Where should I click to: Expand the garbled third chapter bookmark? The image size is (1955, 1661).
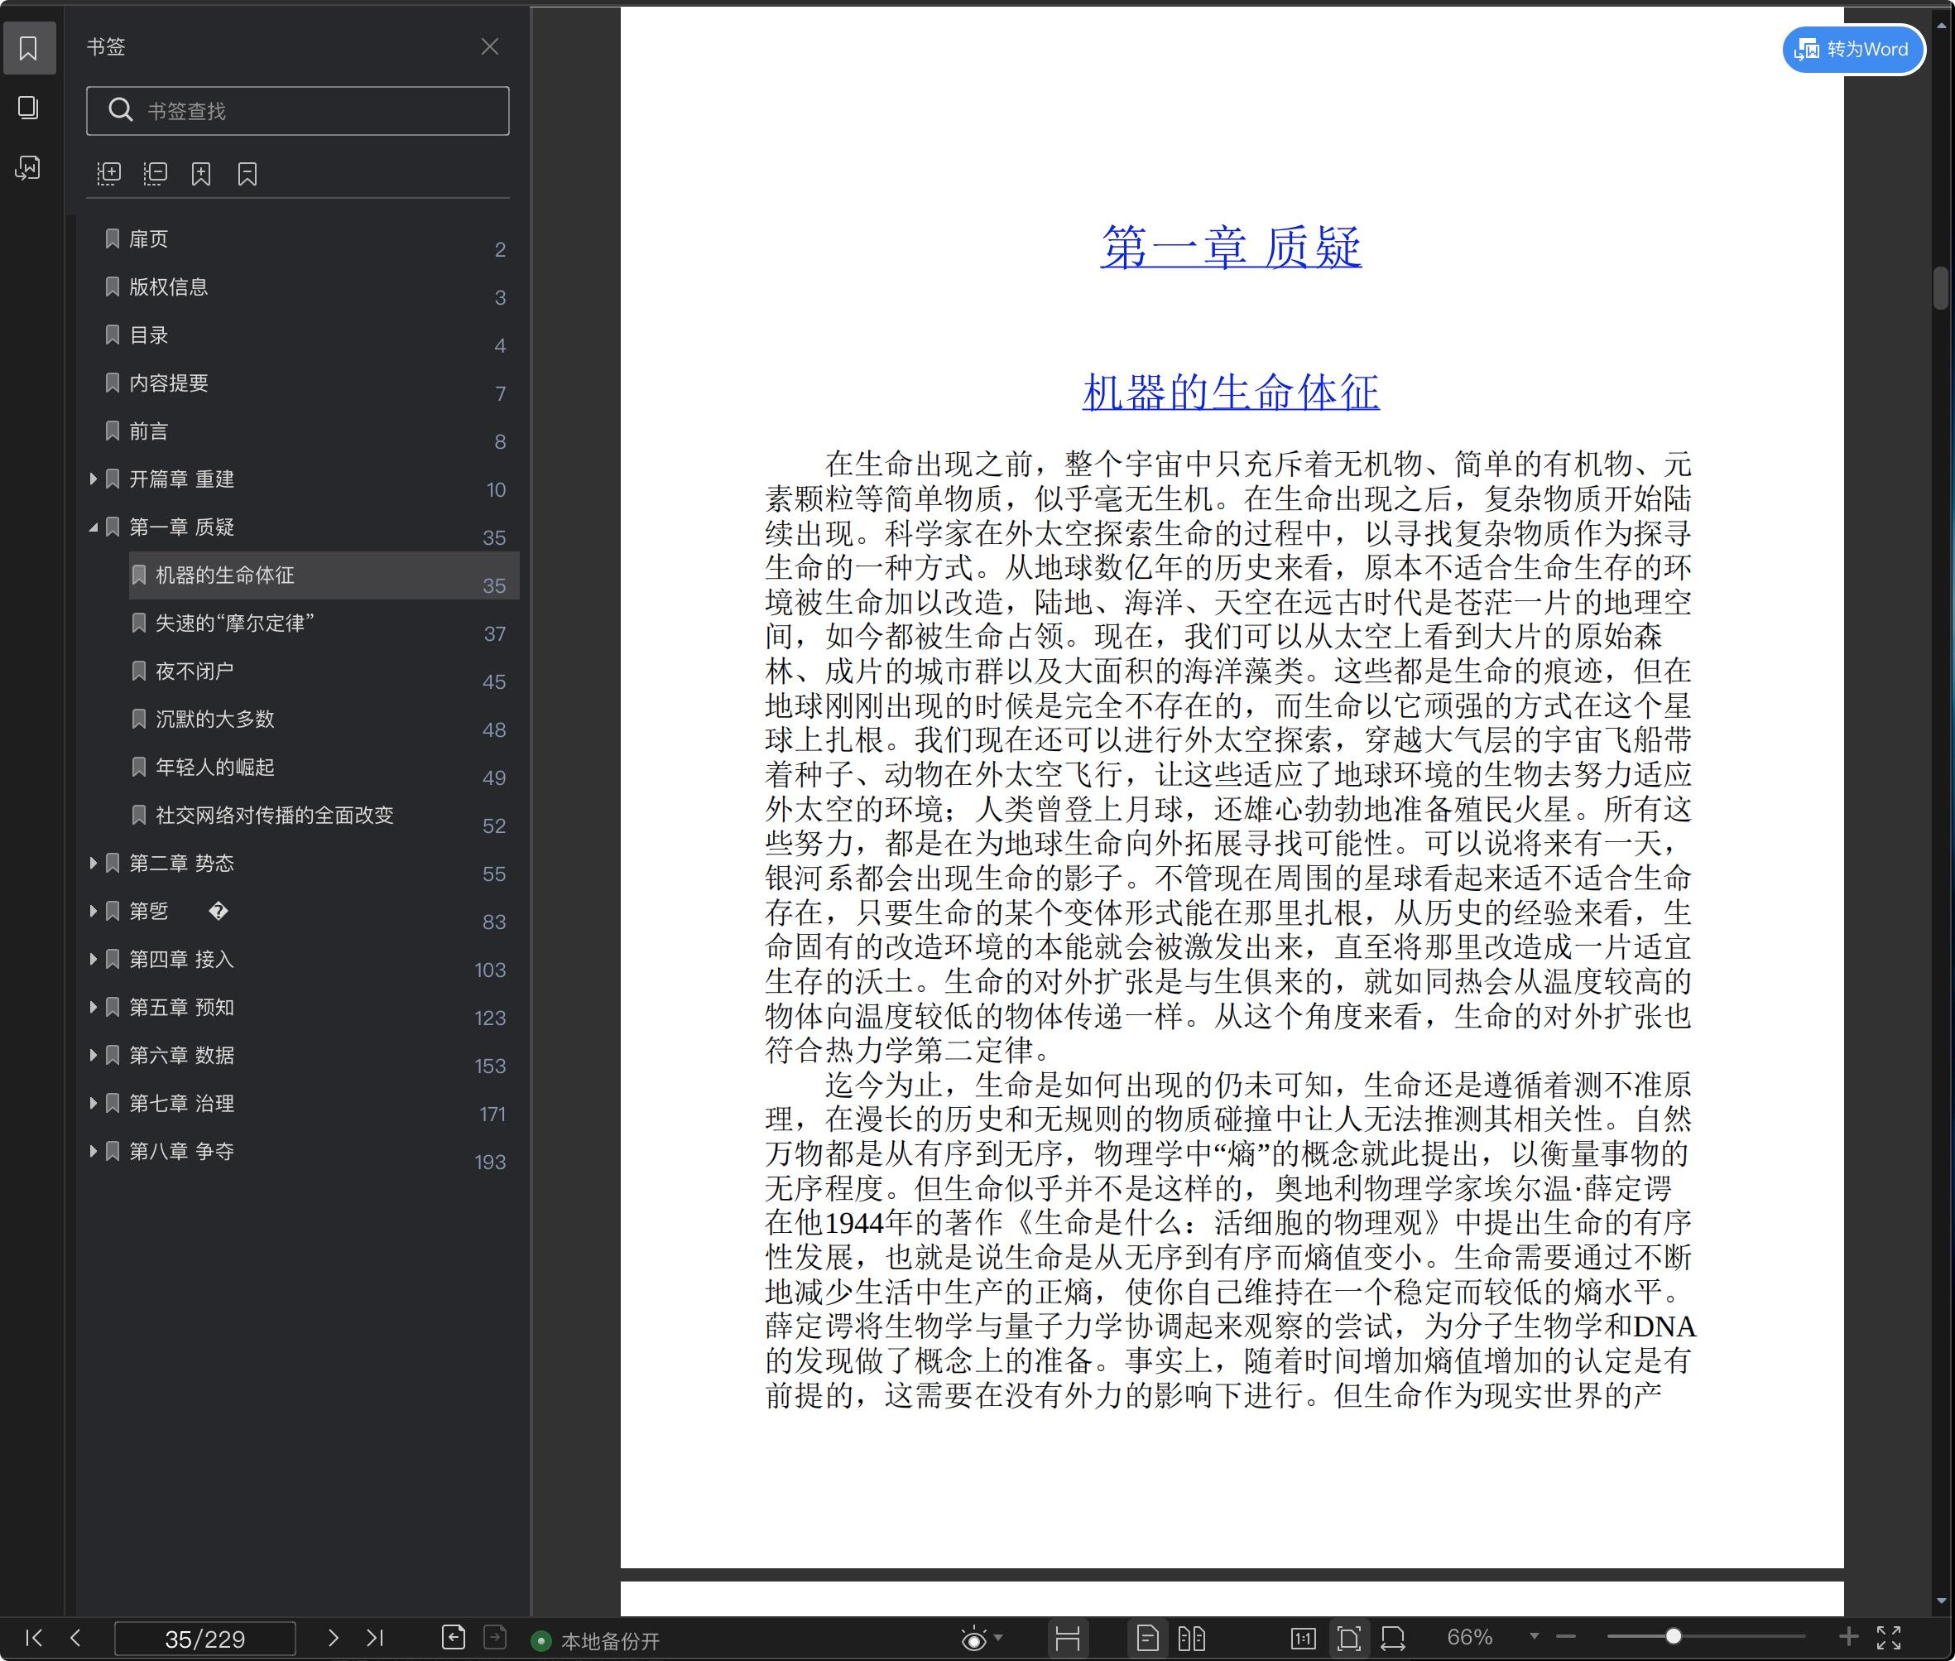(94, 911)
